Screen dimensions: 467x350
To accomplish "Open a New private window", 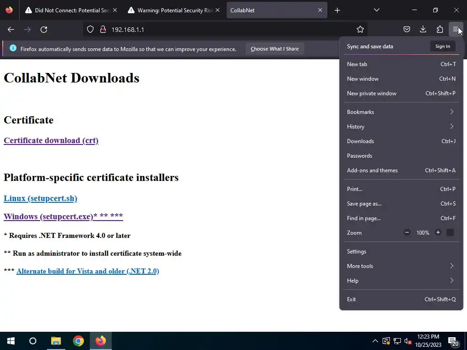I will click(401, 93).
